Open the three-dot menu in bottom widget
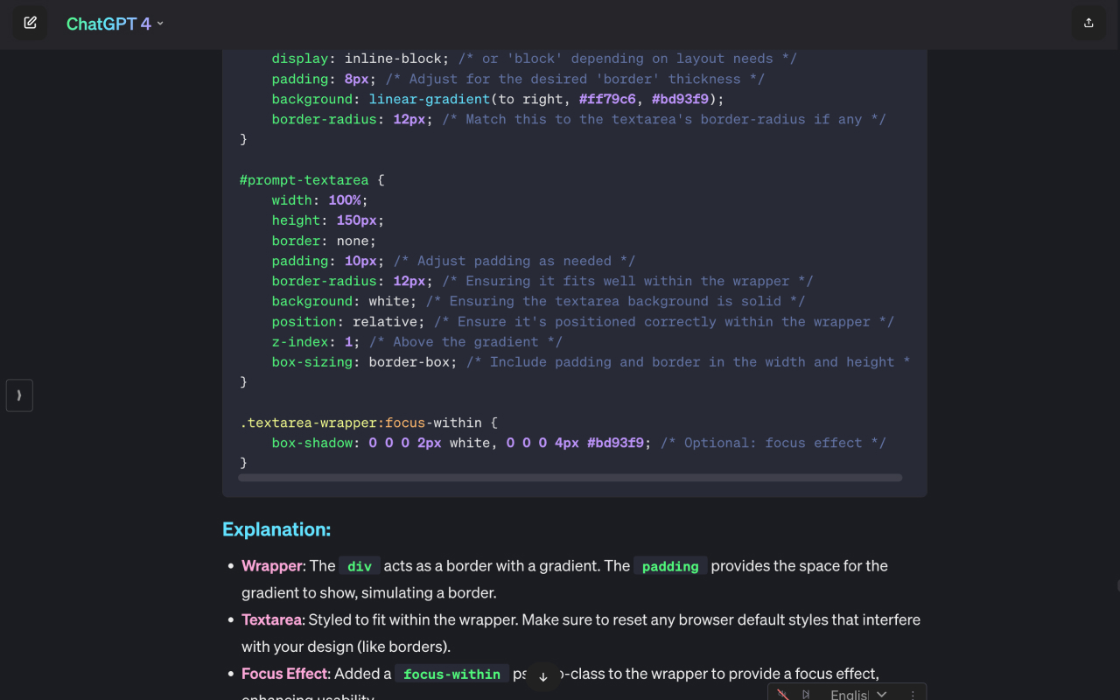Screen dimensions: 1120x700 coord(913,694)
